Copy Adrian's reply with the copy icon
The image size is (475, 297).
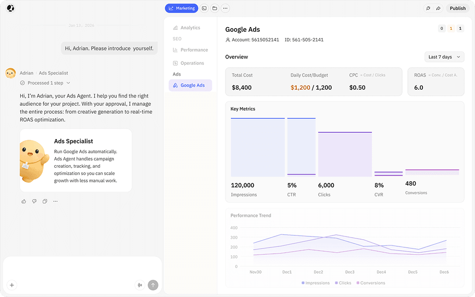(x=45, y=201)
